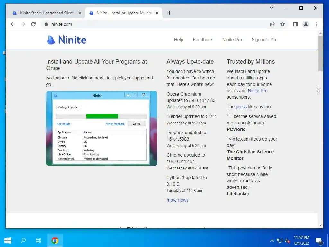Screen dimensions: 329x247
Task: Click the browser Forward arrow
Action: point(23,24)
